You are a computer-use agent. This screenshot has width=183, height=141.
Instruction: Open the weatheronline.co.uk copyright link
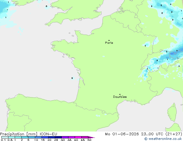click(163, 139)
